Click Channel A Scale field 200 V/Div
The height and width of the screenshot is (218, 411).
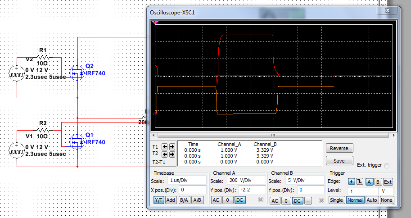245,181
